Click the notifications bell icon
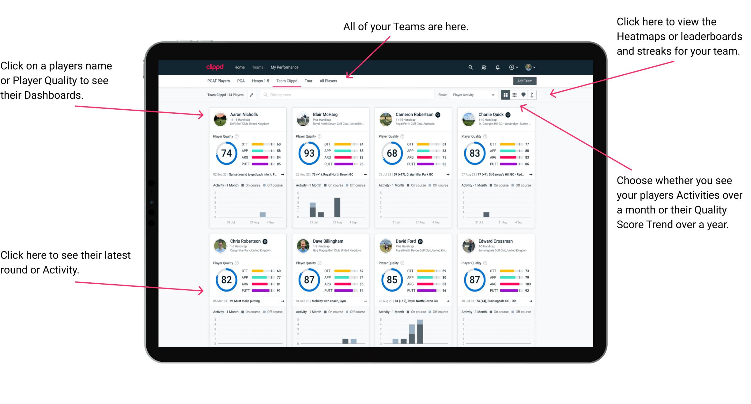This screenshot has height=404, width=751. [x=497, y=67]
